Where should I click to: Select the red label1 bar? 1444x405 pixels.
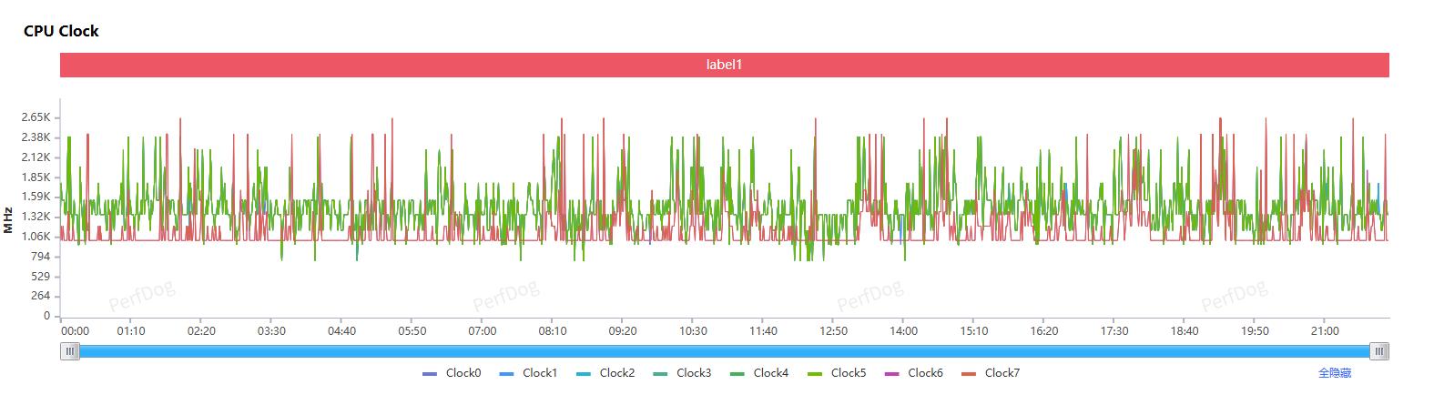(x=725, y=65)
